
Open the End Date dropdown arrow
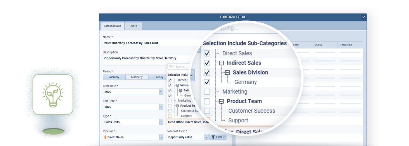[161, 107]
